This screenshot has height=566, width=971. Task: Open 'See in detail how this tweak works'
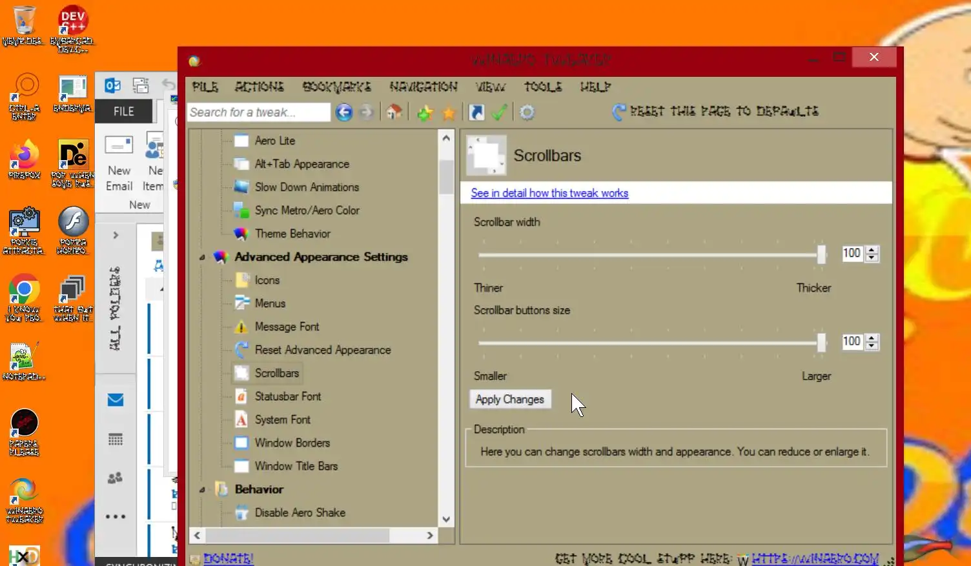(549, 193)
